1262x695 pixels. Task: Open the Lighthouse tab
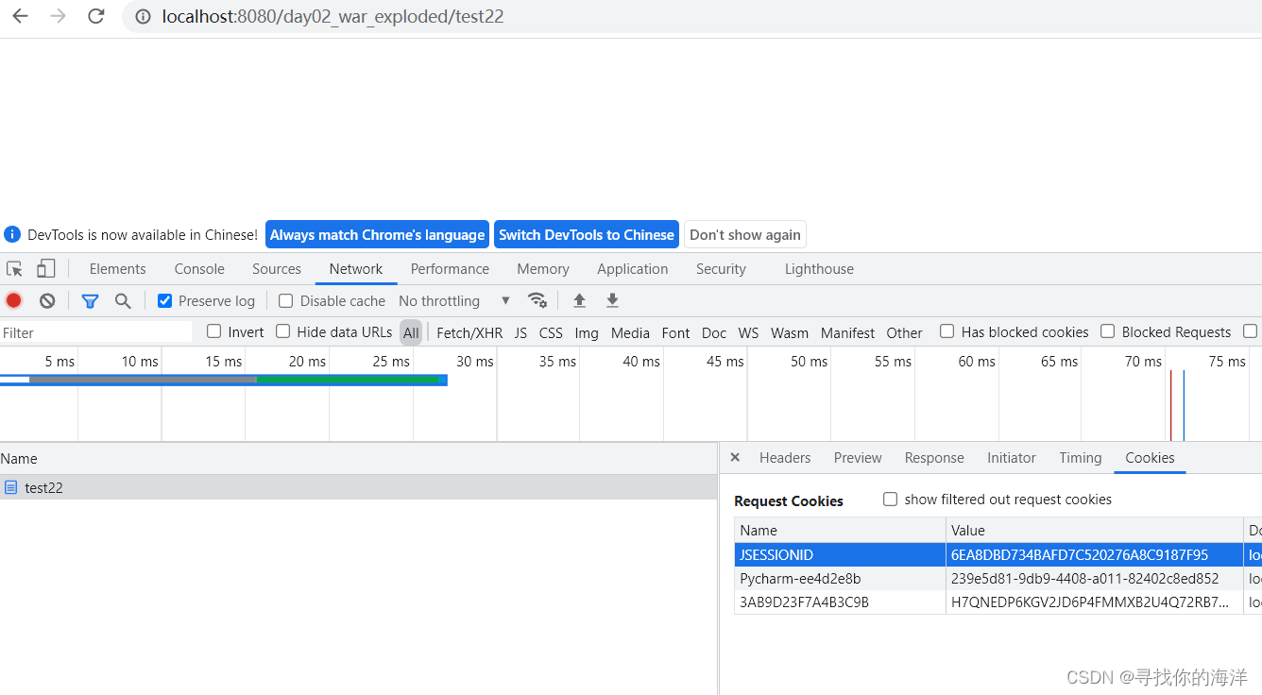tap(819, 269)
